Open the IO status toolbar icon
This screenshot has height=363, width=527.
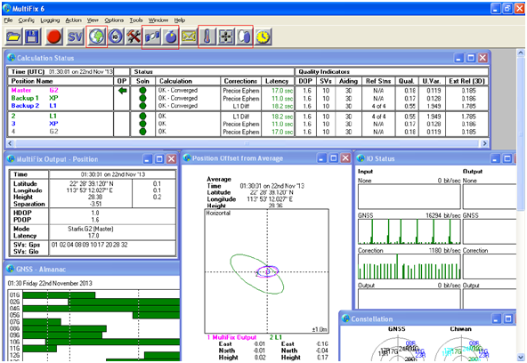(x=116, y=36)
